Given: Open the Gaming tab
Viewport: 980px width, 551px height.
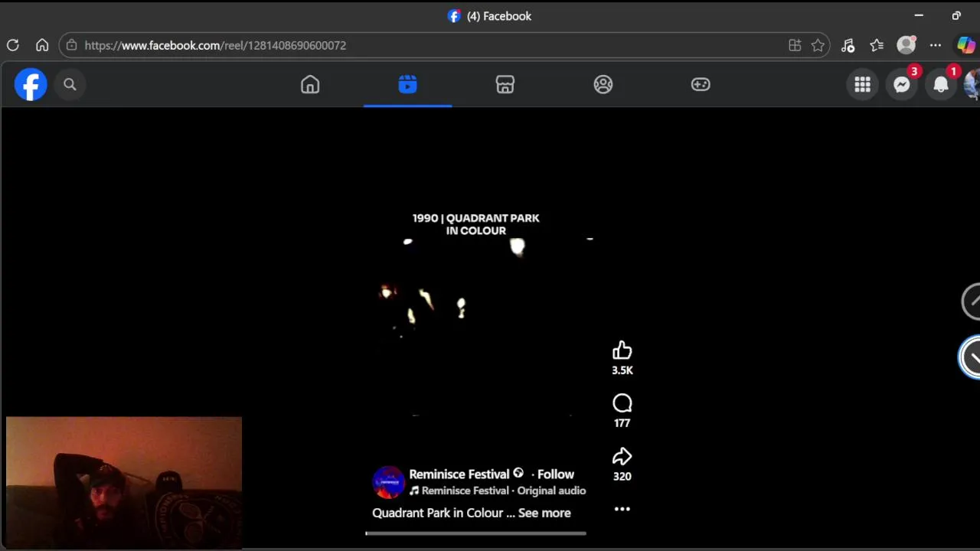Looking at the screenshot, I should pyautogui.click(x=701, y=84).
